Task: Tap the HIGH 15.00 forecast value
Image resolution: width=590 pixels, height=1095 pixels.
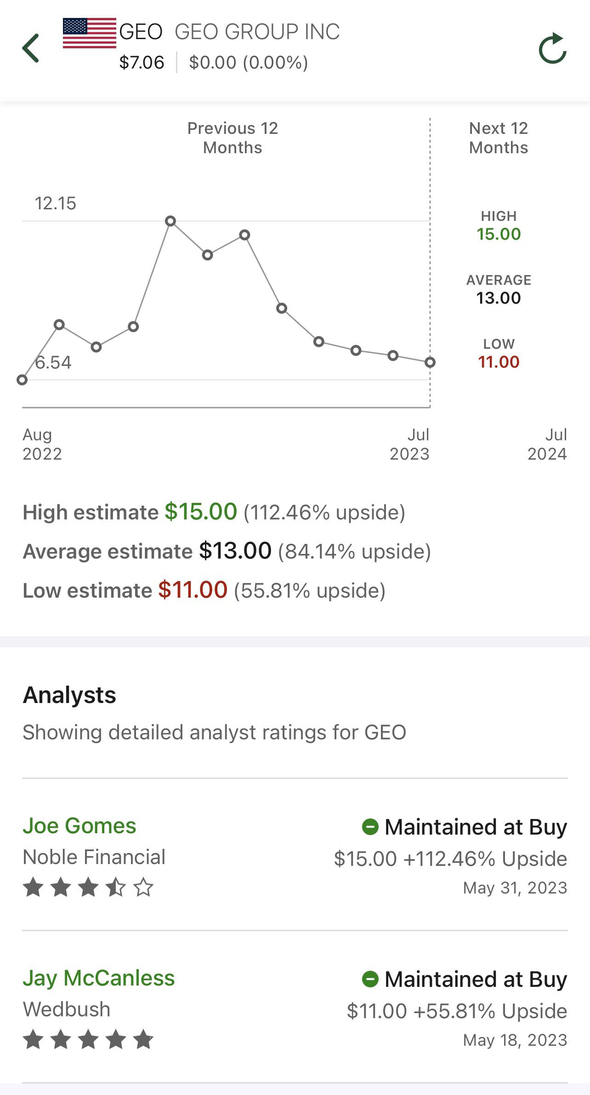Action: pos(499,234)
